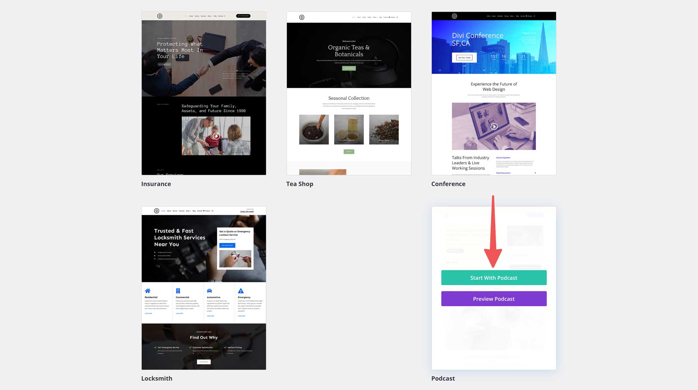698x390 pixels.
Task: Click the Upfront Pricing checkmark
Action: click(x=225, y=347)
